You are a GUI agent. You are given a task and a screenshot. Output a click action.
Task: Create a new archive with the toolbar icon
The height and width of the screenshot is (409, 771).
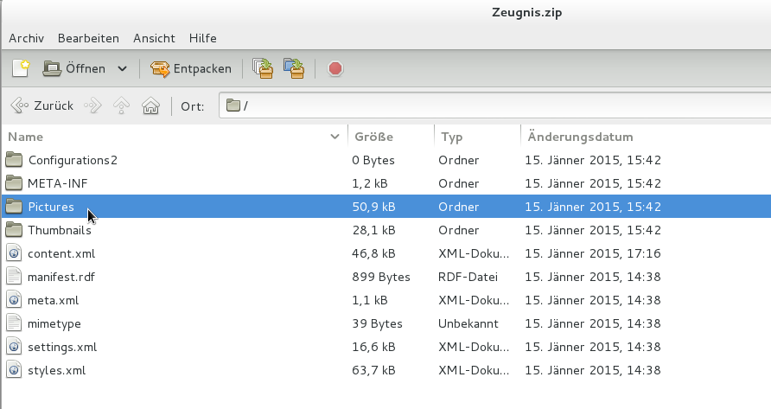click(21, 68)
